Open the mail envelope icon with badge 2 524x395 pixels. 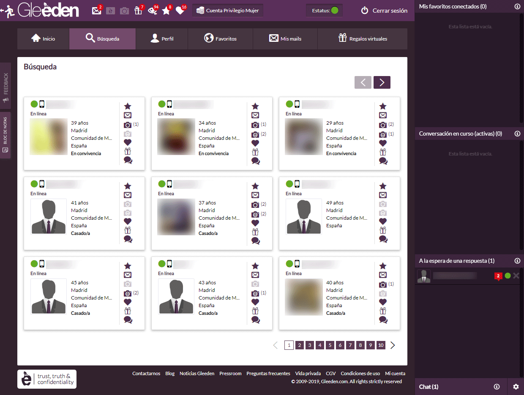tap(97, 11)
